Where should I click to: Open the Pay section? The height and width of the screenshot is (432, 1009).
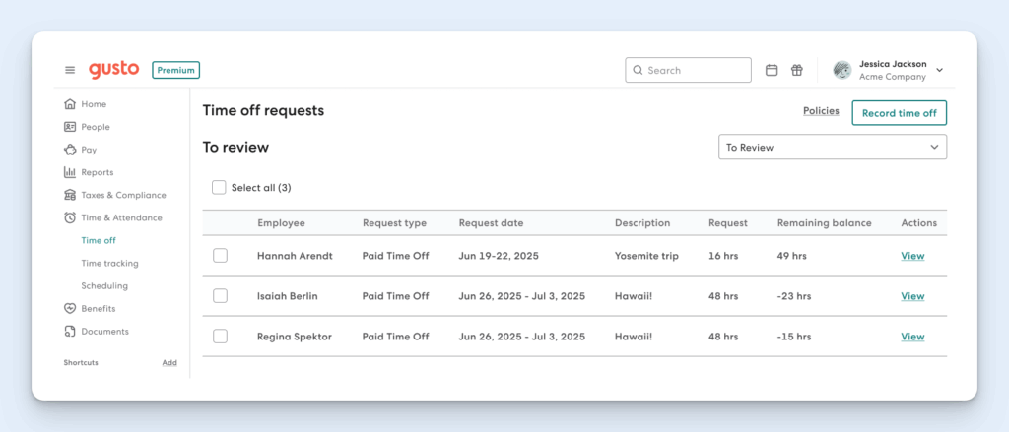(x=89, y=150)
